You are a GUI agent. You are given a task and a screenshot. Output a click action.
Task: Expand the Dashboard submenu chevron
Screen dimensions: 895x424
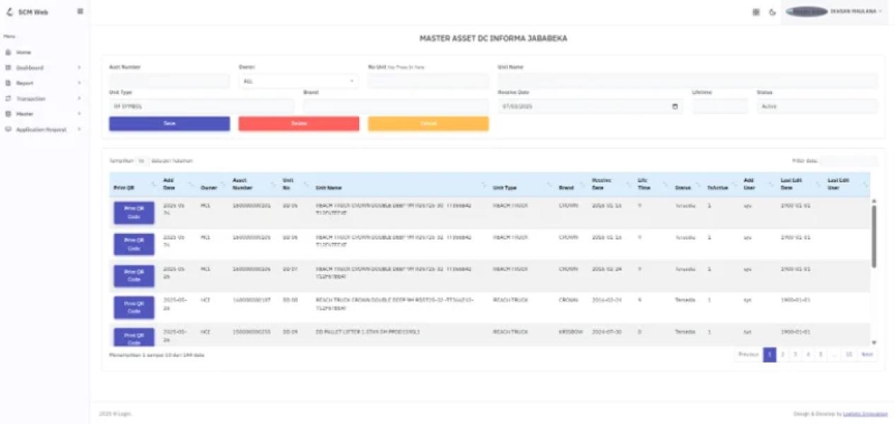(x=79, y=68)
